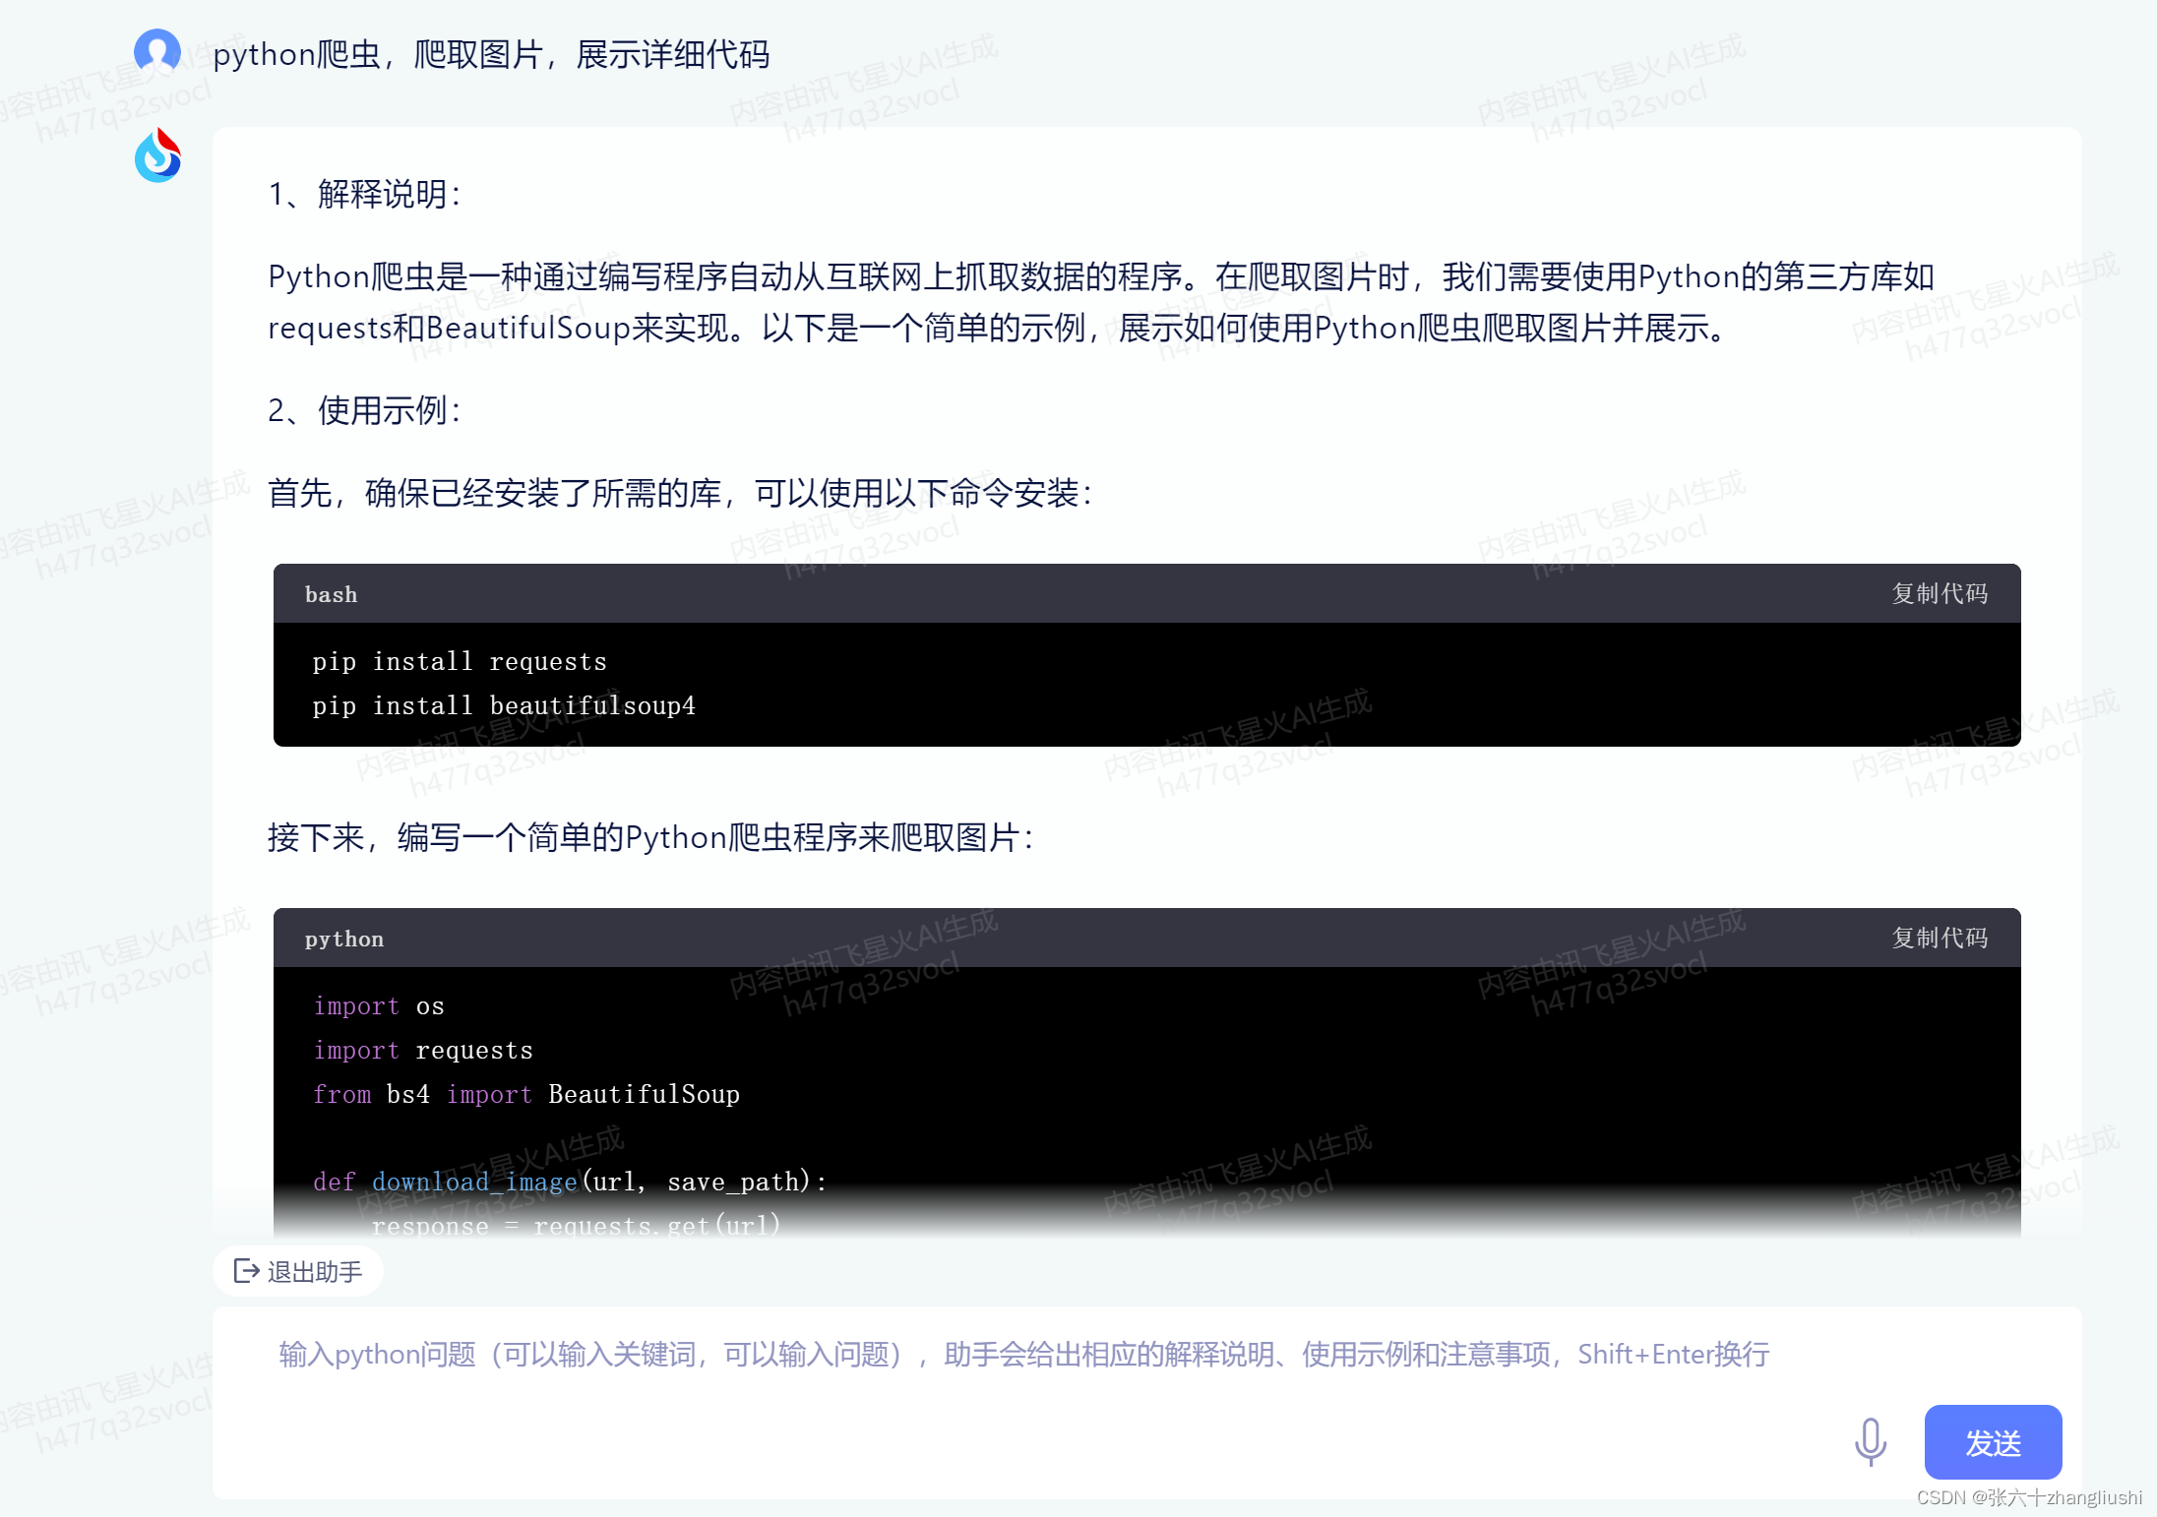Click the exit arrow icon beside 退出助手
The height and width of the screenshot is (1517, 2157).
pos(246,1271)
